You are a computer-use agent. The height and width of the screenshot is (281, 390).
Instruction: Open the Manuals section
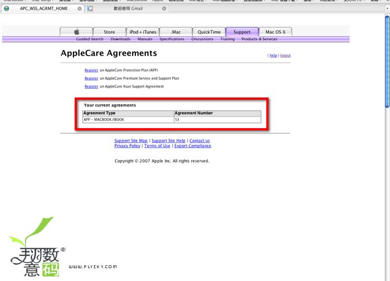(x=145, y=39)
